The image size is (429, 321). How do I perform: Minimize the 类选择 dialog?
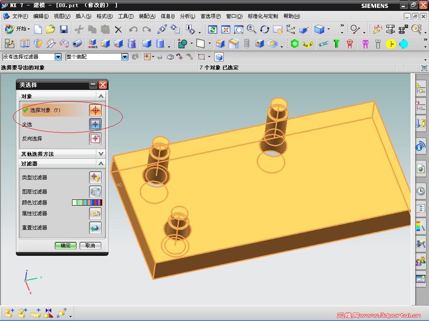pyautogui.click(x=93, y=84)
